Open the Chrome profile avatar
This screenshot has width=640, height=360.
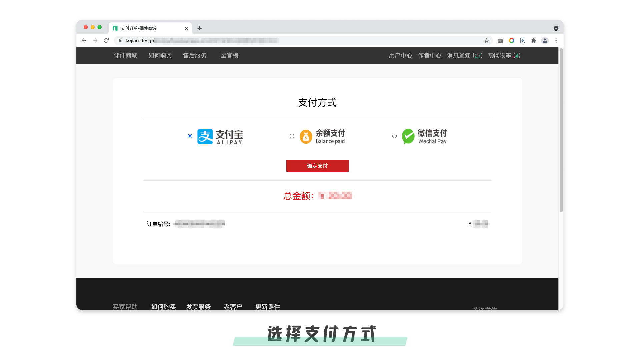[x=545, y=41]
